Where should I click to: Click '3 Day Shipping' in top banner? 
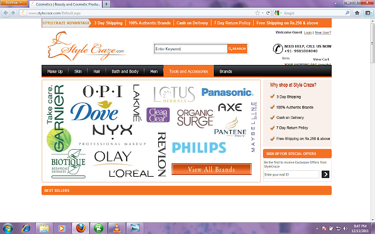tap(108, 23)
